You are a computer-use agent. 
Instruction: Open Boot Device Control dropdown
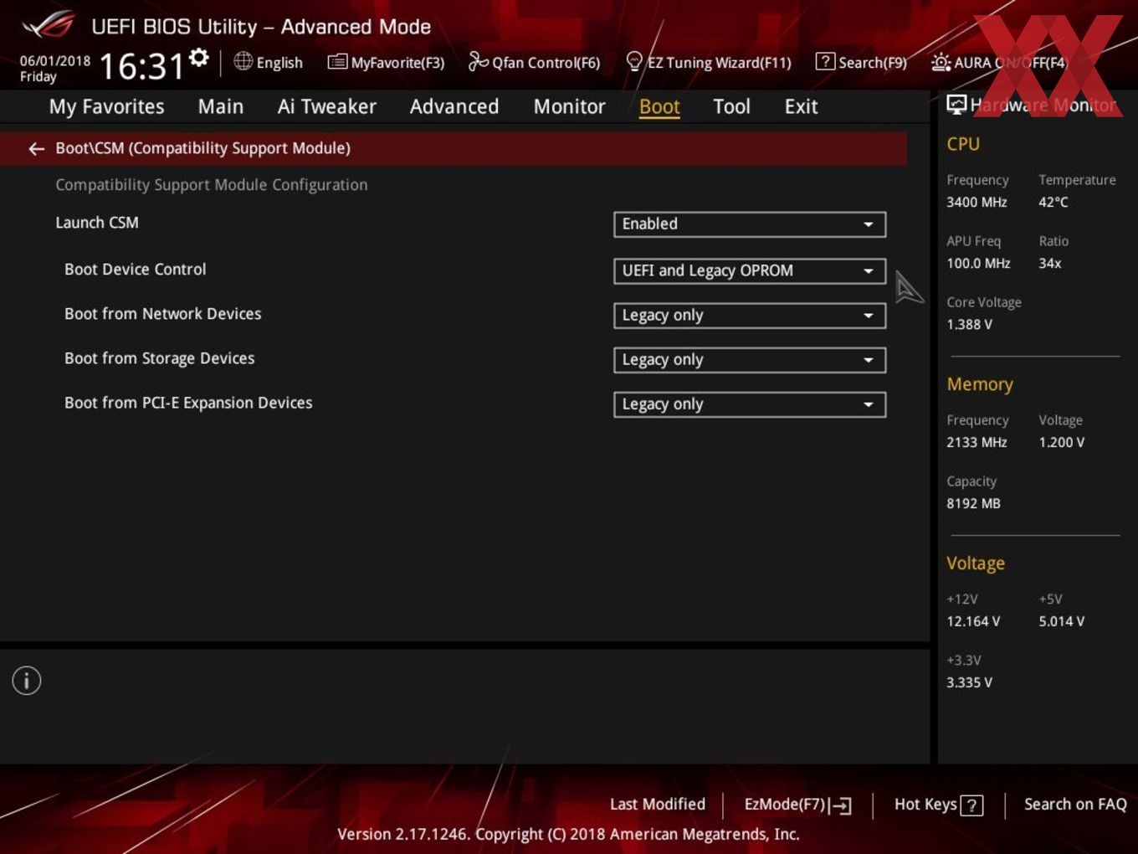750,271
